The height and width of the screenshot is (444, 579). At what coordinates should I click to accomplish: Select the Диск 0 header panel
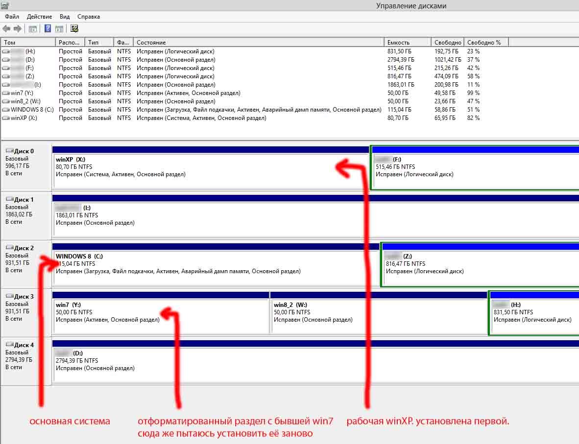[x=26, y=166]
